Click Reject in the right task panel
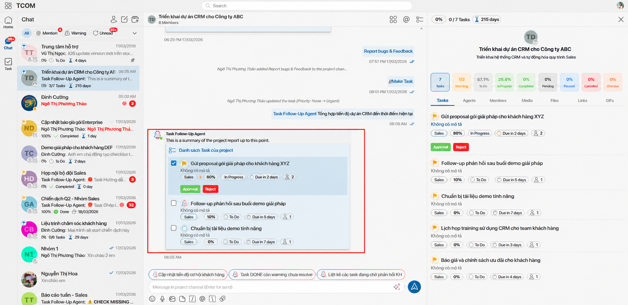This screenshot has height=305, width=628. click(x=461, y=147)
